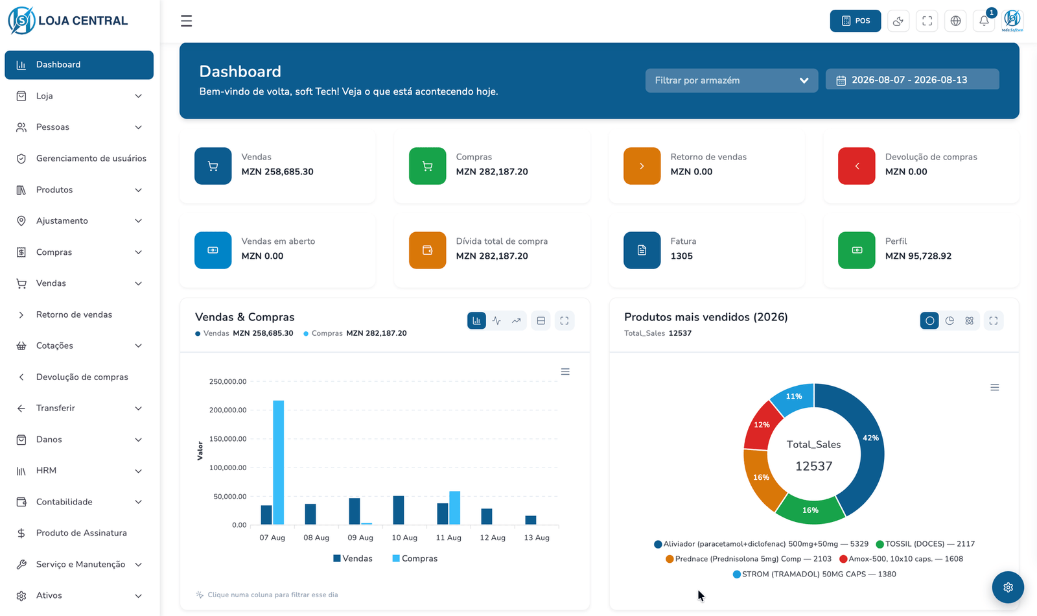Click the blue Vendas cart icon

point(213,166)
